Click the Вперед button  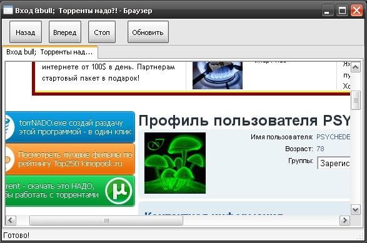point(65,32)
